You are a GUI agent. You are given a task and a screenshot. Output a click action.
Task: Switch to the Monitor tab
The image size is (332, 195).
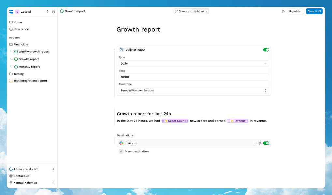coord(201,11)
